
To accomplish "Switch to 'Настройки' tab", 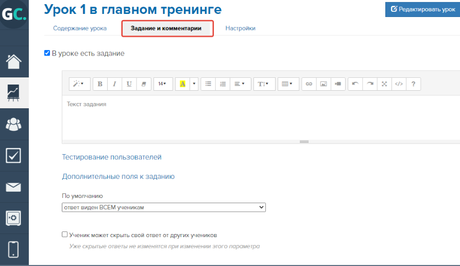I will (x=240, y=28).
